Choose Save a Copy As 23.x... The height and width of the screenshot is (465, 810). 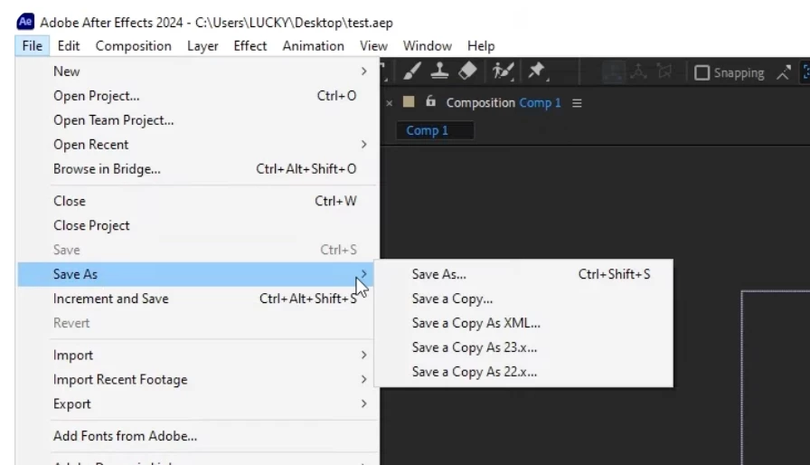click(523, 347)
